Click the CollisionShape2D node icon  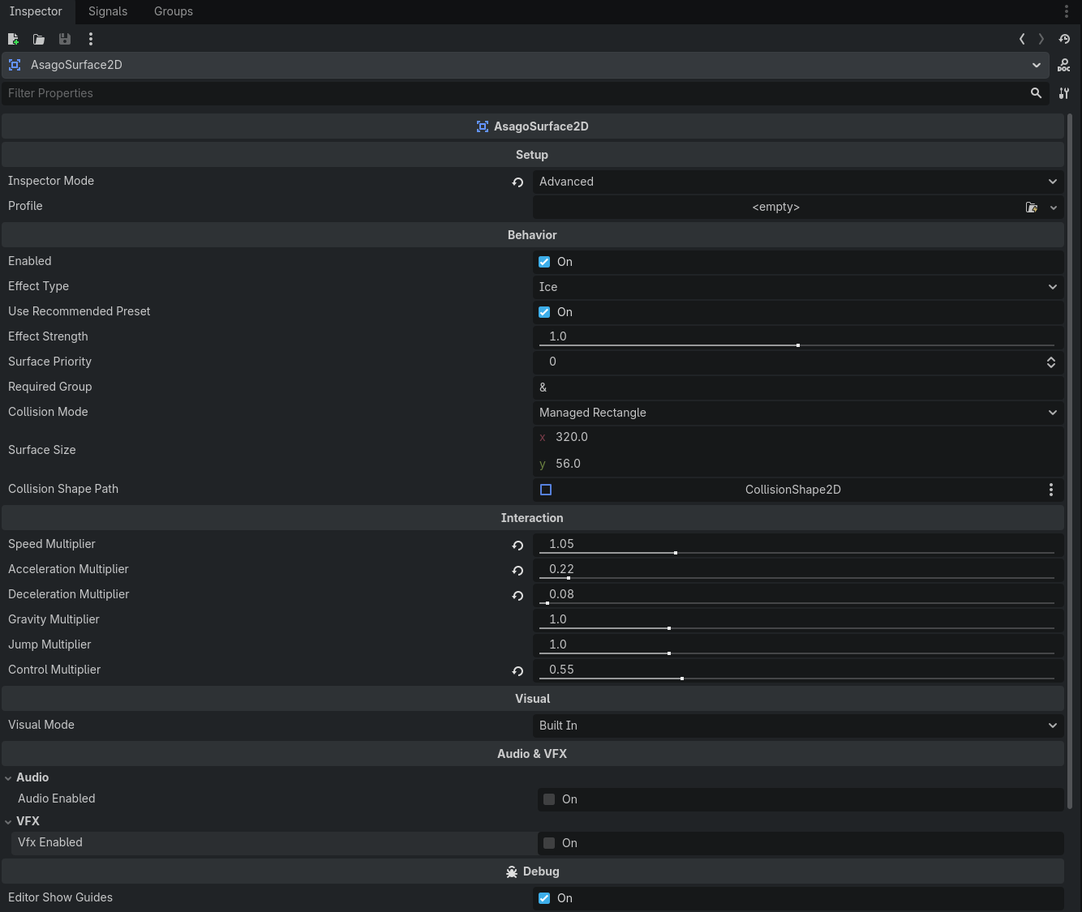coord(546,490)
